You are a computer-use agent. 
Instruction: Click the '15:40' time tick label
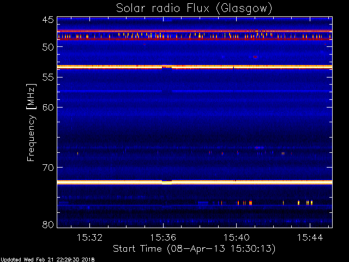pos(236,238)
